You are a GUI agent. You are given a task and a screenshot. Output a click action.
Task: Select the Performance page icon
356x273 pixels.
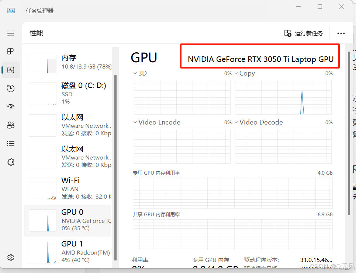11,70
